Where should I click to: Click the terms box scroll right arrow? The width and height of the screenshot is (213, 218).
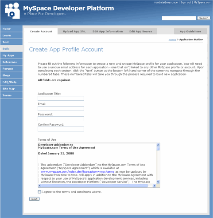click(154, 186)
